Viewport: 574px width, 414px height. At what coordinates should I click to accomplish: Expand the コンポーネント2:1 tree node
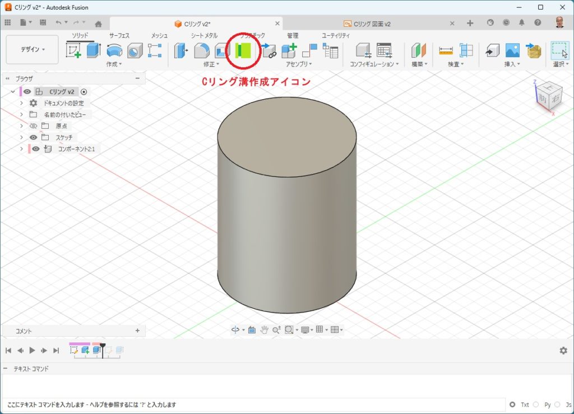[x=21, y=149]
